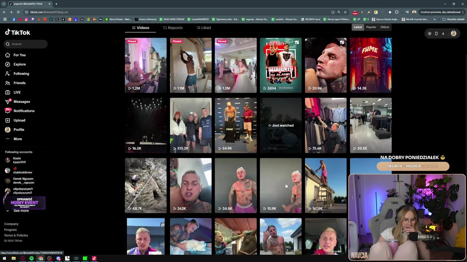Screen dimensions: 467x262
Task: Open Notifications in the sidebar
Action: (24, 111)
